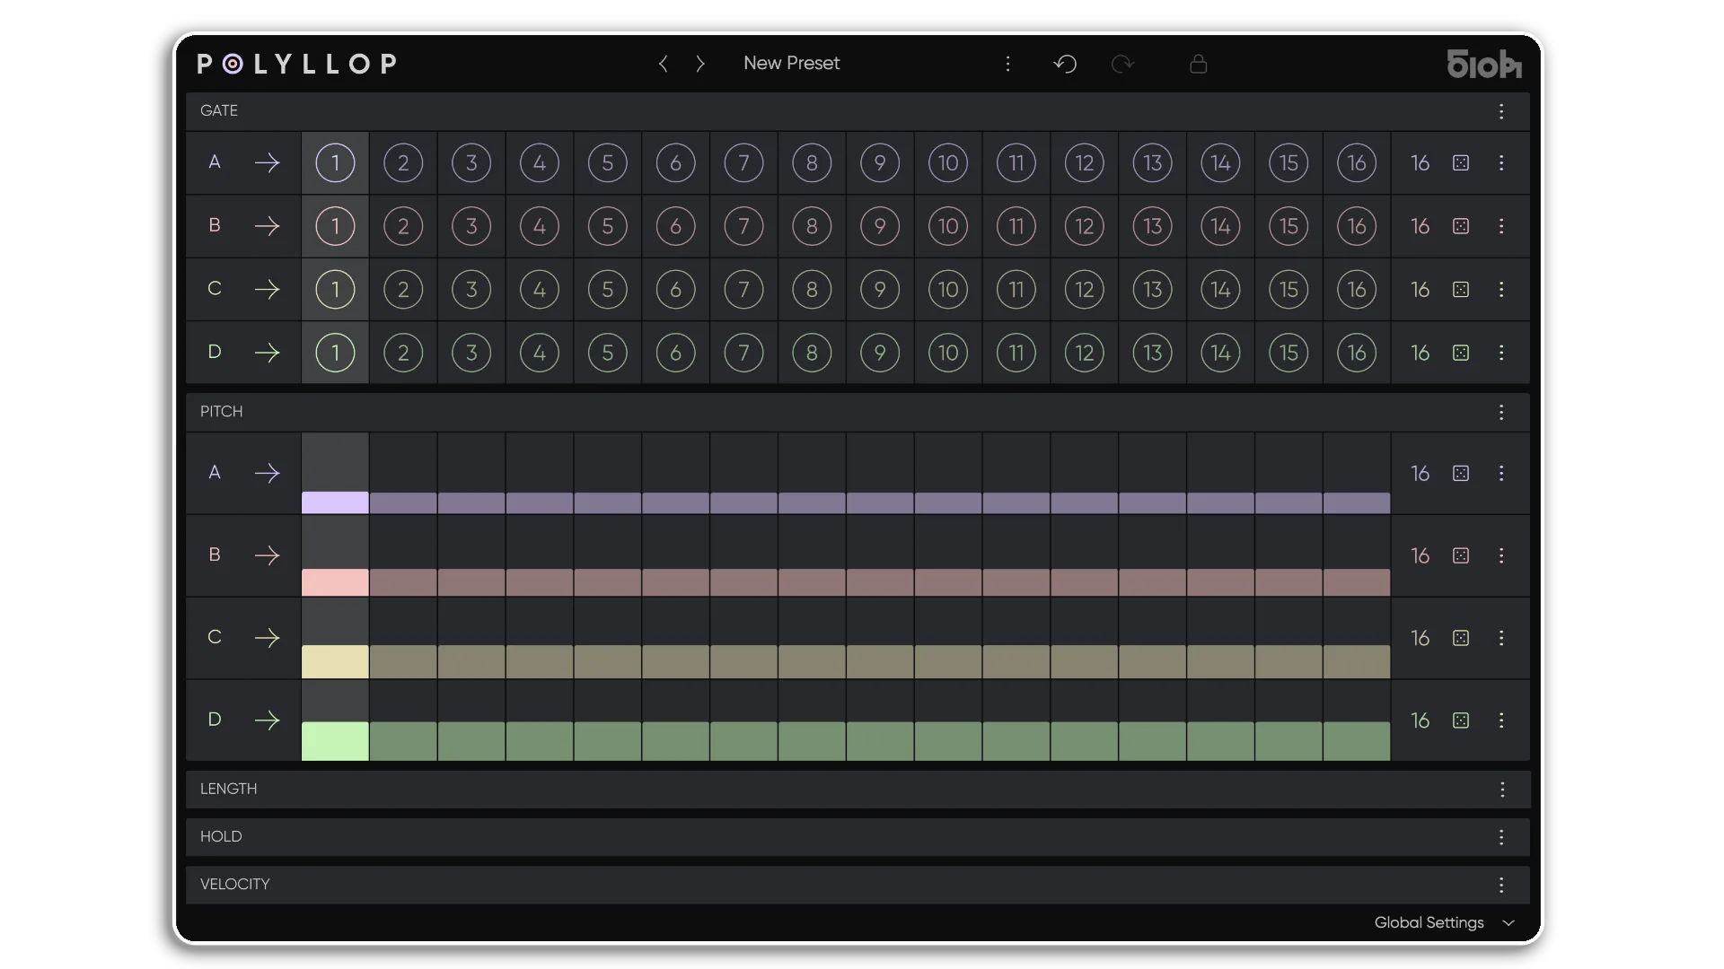Viewport: 1724px width, 969px height.
Task: Randomize Pitch row A with dice icon
Action: coord(1461,473)
